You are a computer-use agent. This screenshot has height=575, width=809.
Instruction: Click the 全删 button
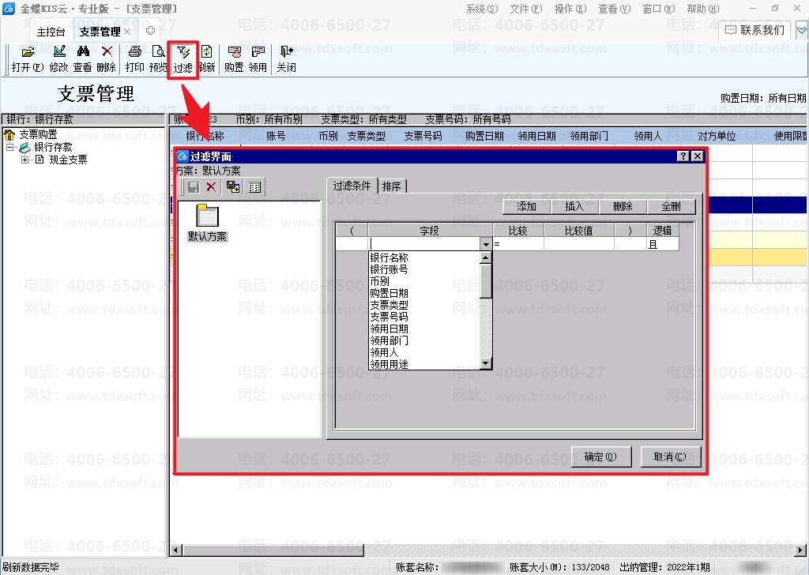point(672,207)
